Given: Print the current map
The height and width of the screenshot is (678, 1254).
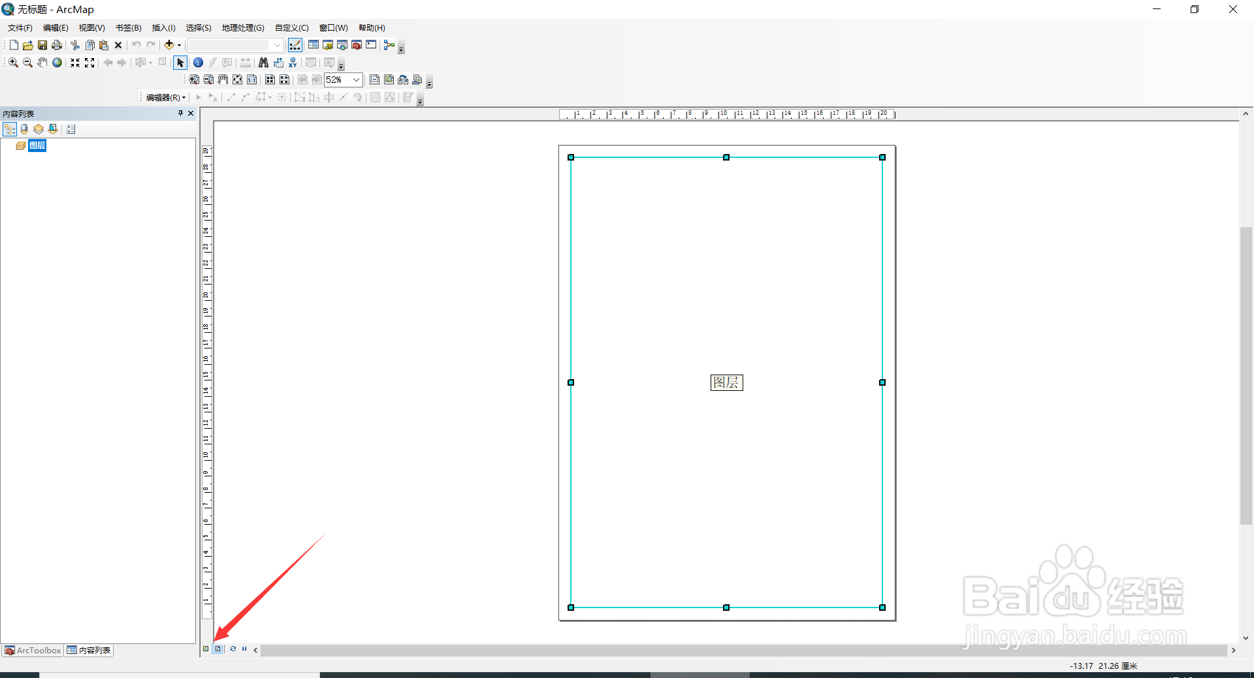Looking at the screenshot, I should [x=57, y=45].
